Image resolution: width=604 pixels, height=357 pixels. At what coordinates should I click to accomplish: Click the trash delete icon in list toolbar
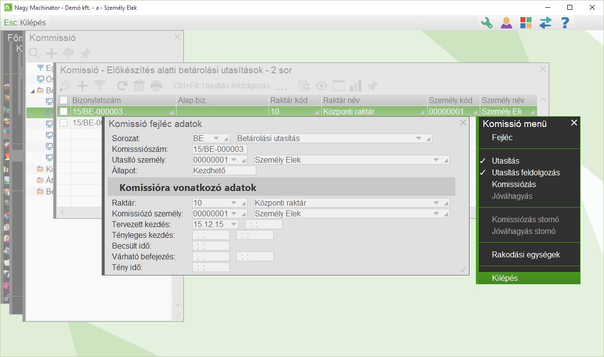click(x=139, y=85)
